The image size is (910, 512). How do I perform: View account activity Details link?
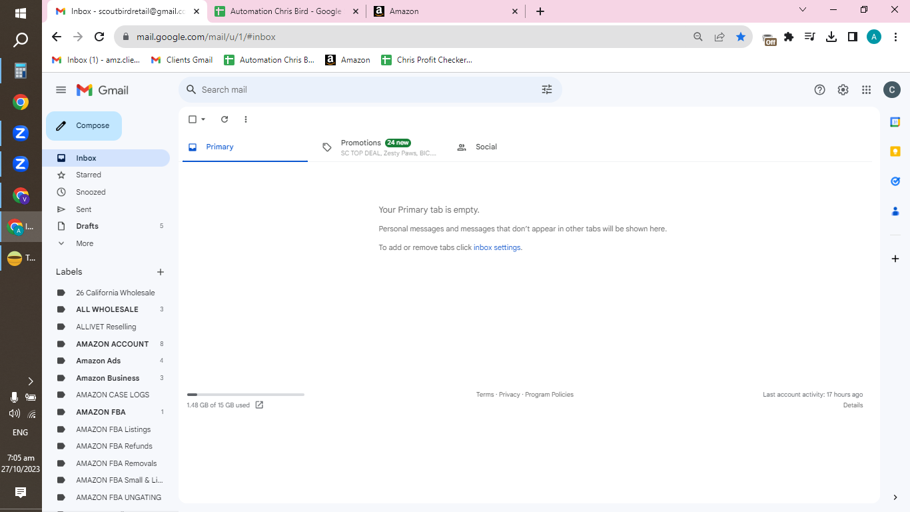[853, 405]
